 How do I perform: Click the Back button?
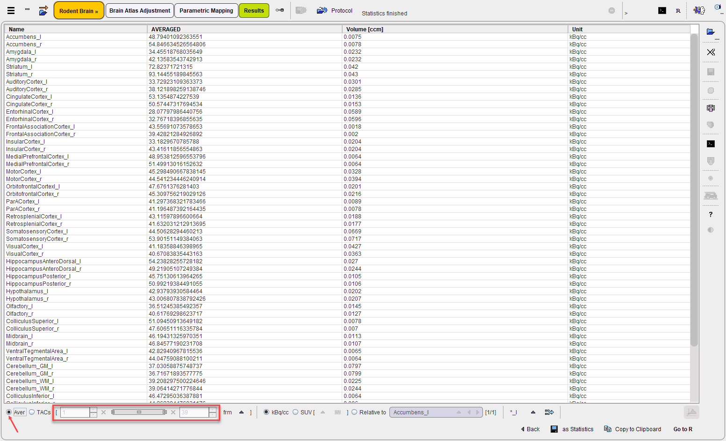click(530, 429)
